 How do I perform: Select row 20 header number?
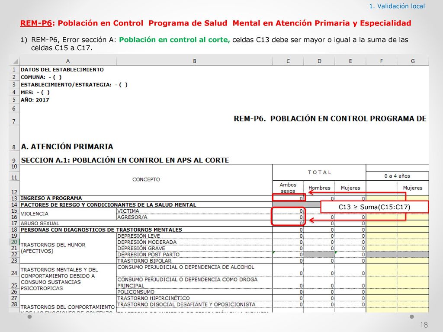[x=14, y=242]
